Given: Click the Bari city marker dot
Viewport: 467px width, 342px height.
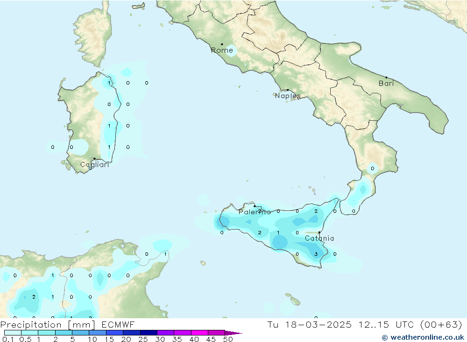Looking at the screenshot, I should point(386,77).
